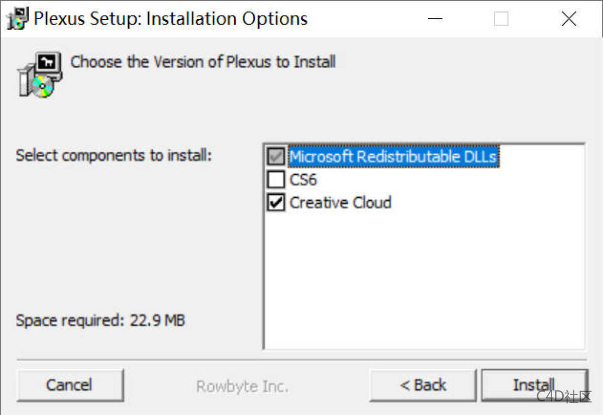Screen dimensions: 603x415
Task: Click the Rowbyte Inc. branding text
Action: tap(242, 386)
